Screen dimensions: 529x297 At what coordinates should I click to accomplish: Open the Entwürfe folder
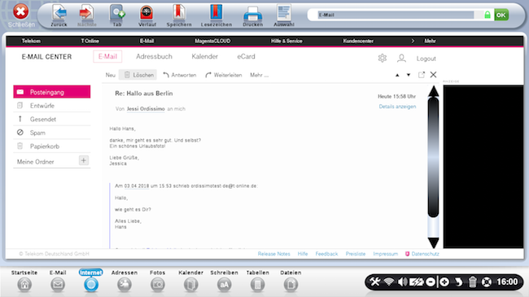tap(52, 106)
